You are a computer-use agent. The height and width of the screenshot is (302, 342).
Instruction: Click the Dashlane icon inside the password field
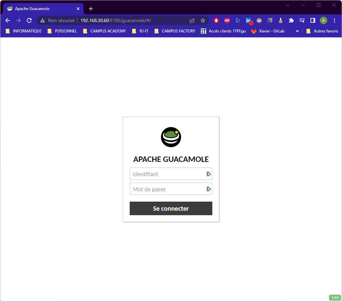point(208,189)
